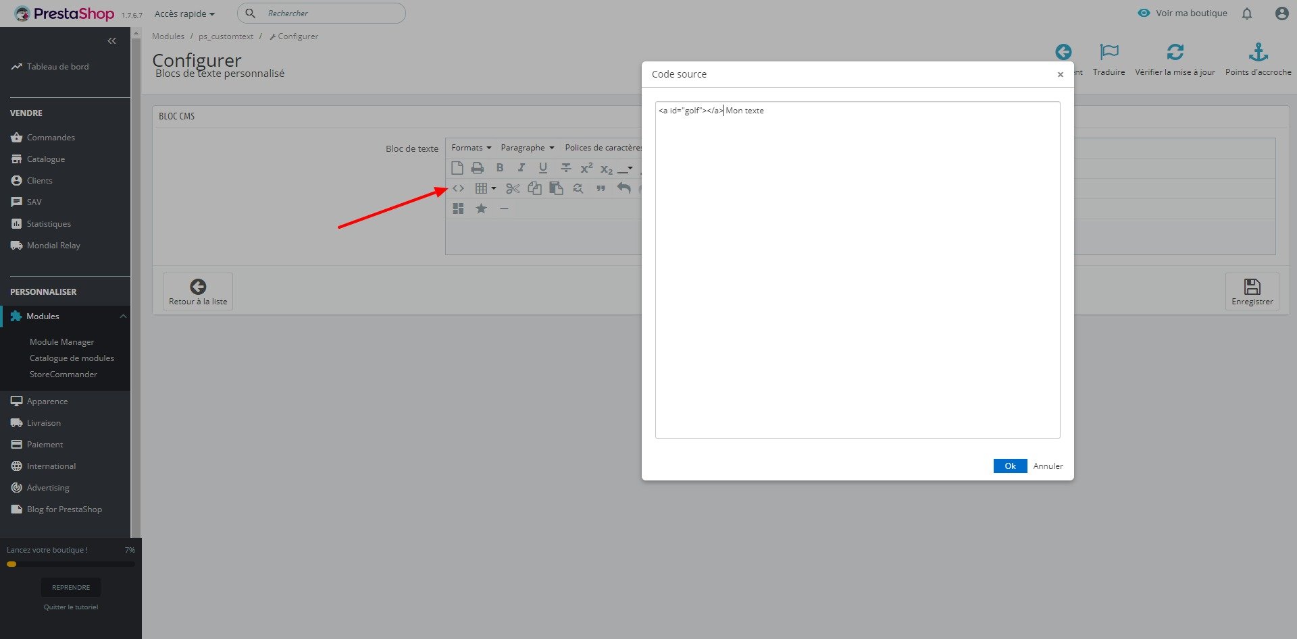1297x639 pixels.
Task: Click the italic formatting icon
Action: pos(521,168)
